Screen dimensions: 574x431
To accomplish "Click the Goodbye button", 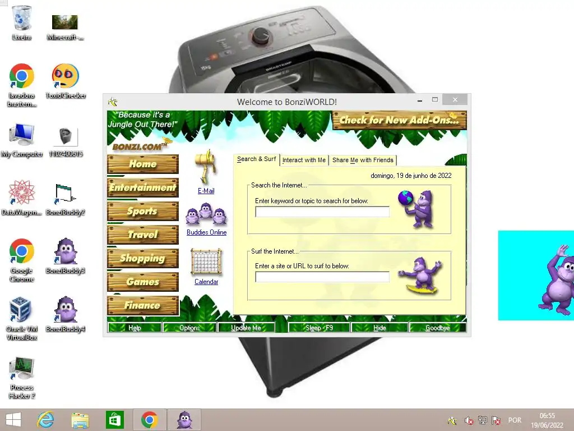I will pos(437,328).
